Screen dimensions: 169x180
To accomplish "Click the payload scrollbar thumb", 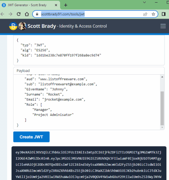I will (162, 108).
